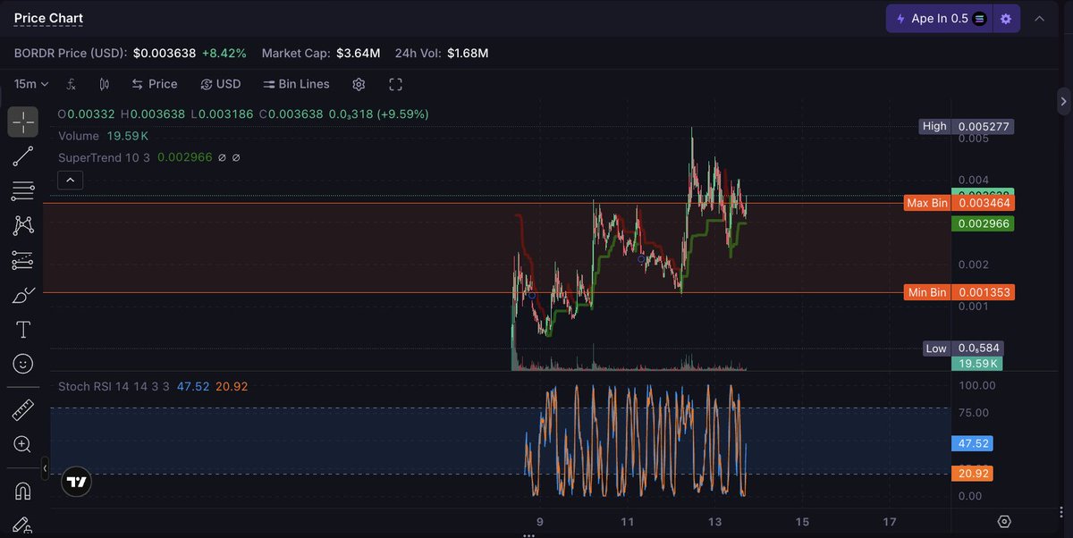The height and width of the screenshot is (538, 1073).
Task: Click the Ape In 0.5 button
Action: pos(939,19)
